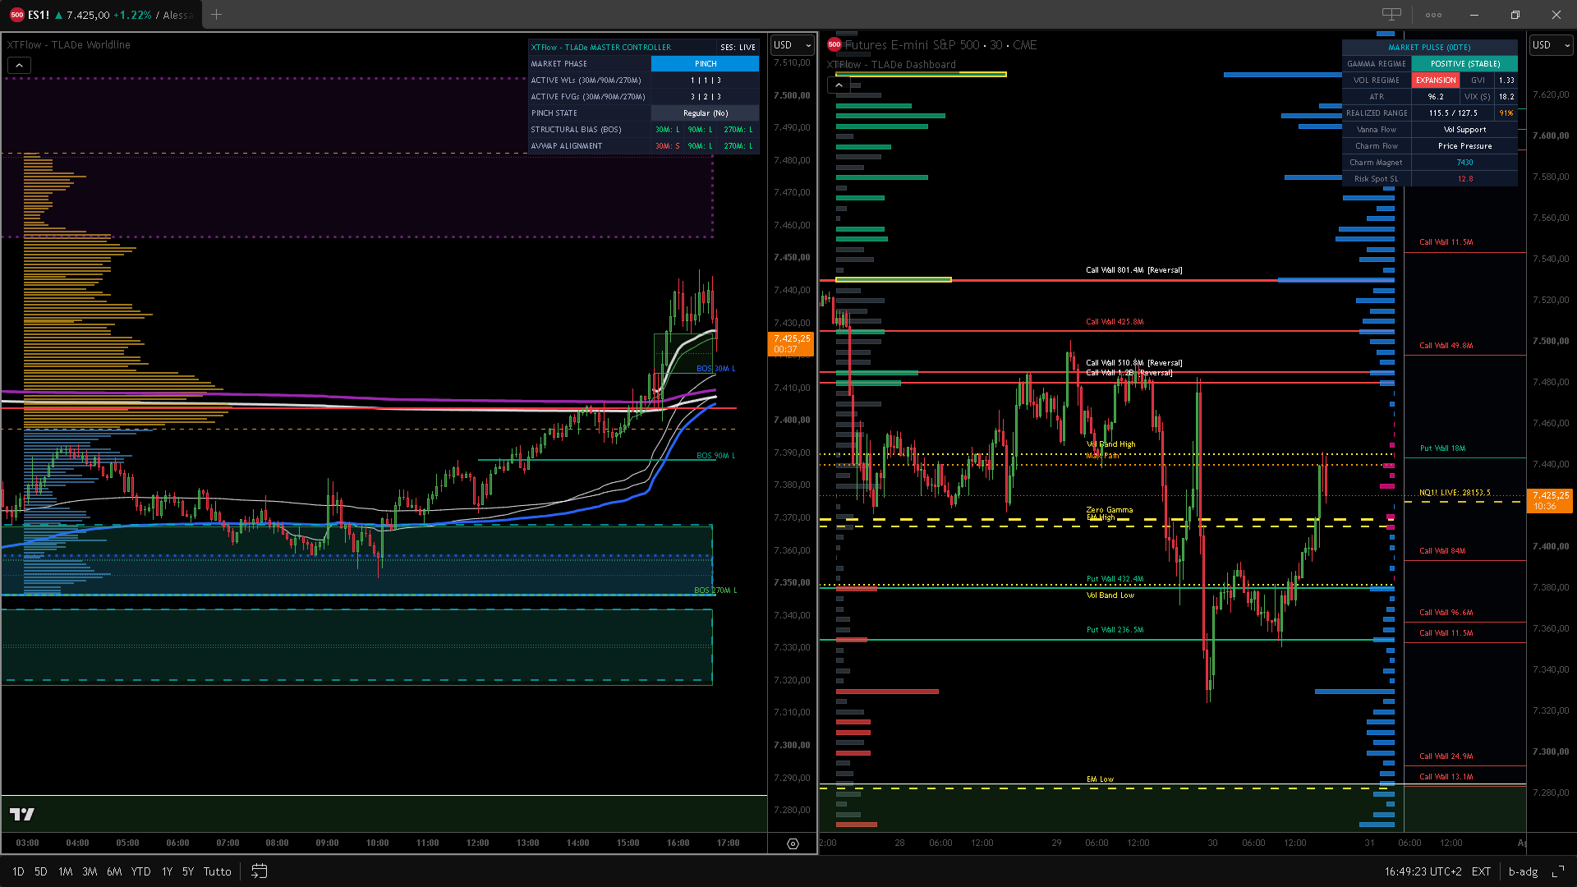Click the Risk Spot SL value 12.8
The width and height of the screenshot is (1577, 887).
(x=1465, y=179)
